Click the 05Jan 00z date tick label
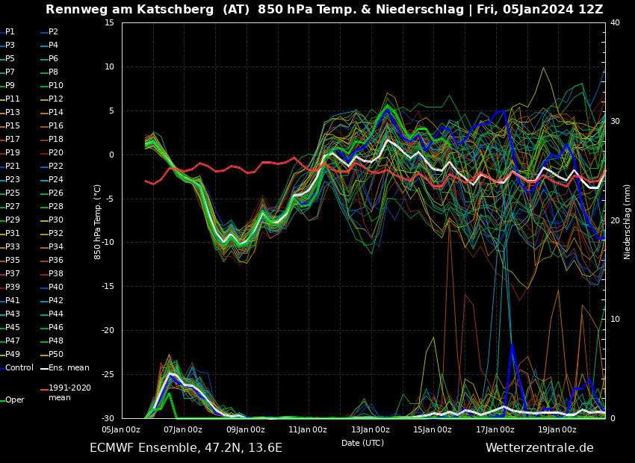The height and width of the screenshot is (463, 635). pyautogui.click(x=121, y=429)
